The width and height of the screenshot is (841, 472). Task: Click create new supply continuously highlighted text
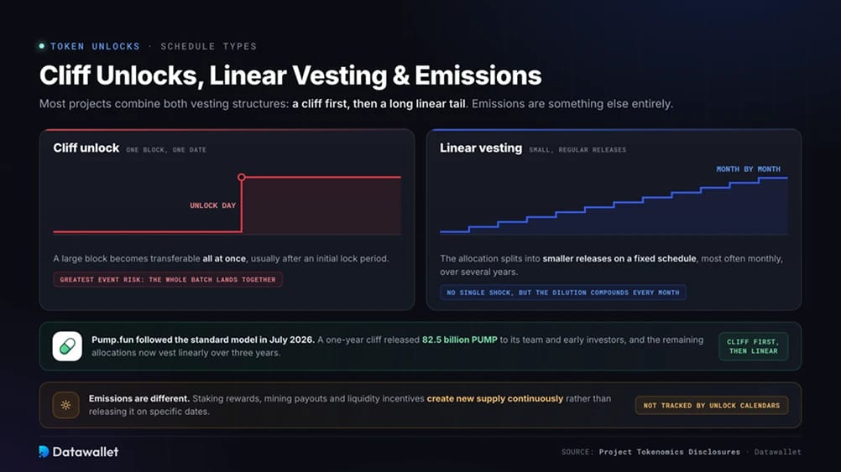click(x=495, y=398)
